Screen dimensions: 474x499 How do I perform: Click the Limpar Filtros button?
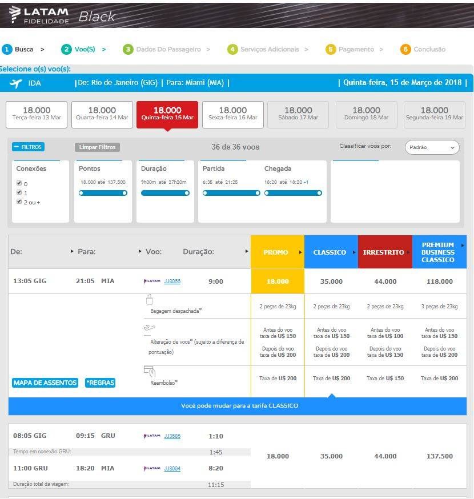point(98,147)
